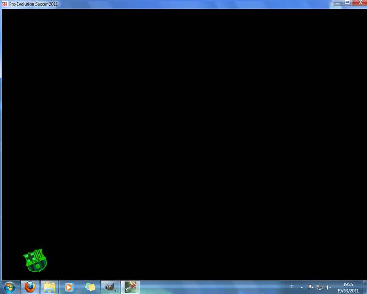Click the network status tray icon

[x=319, y=287]
